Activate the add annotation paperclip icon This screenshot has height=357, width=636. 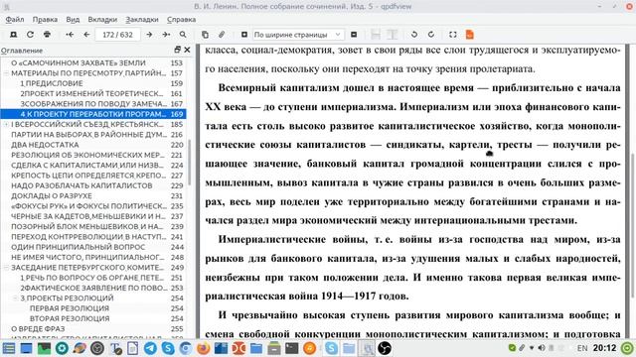222,35
